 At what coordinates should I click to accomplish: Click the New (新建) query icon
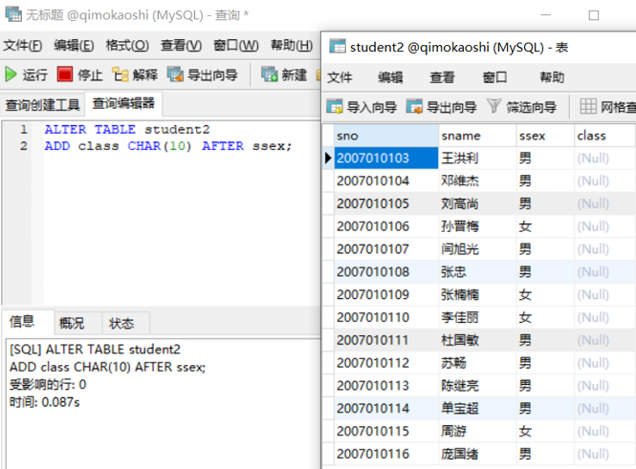coord(269,75)
